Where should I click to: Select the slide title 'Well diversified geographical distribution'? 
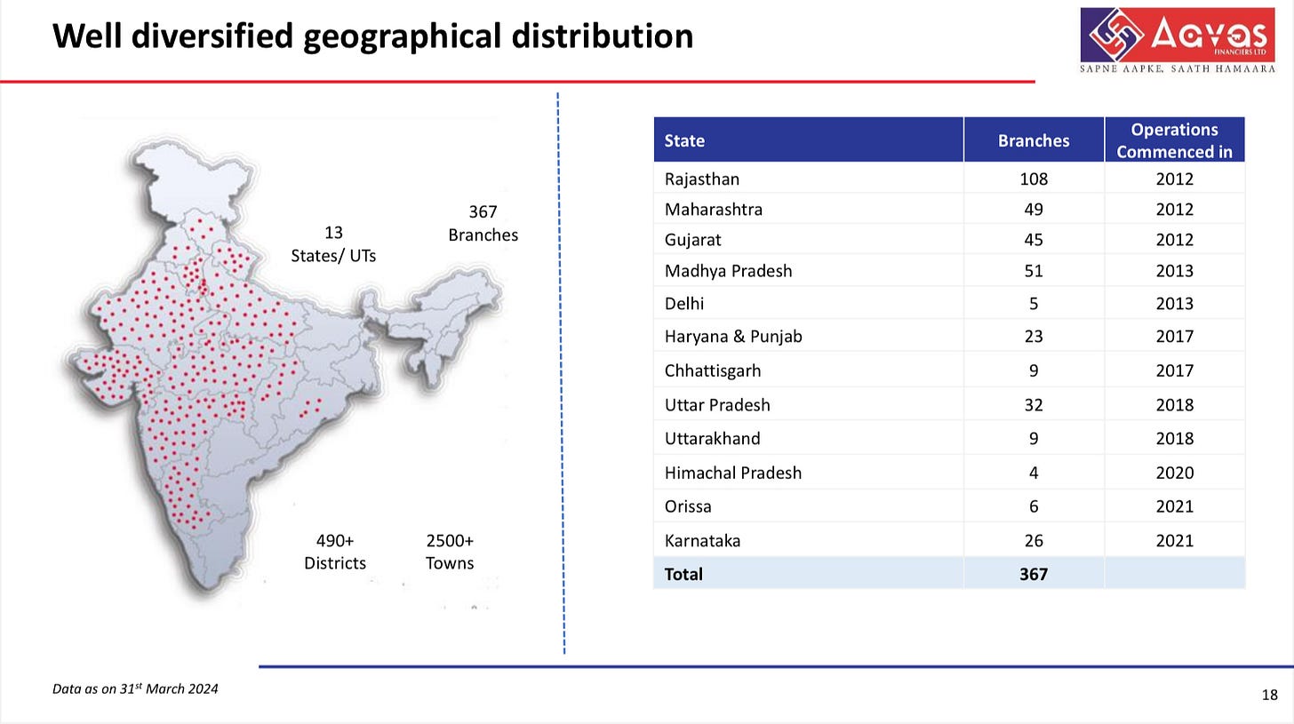point(373,36)
